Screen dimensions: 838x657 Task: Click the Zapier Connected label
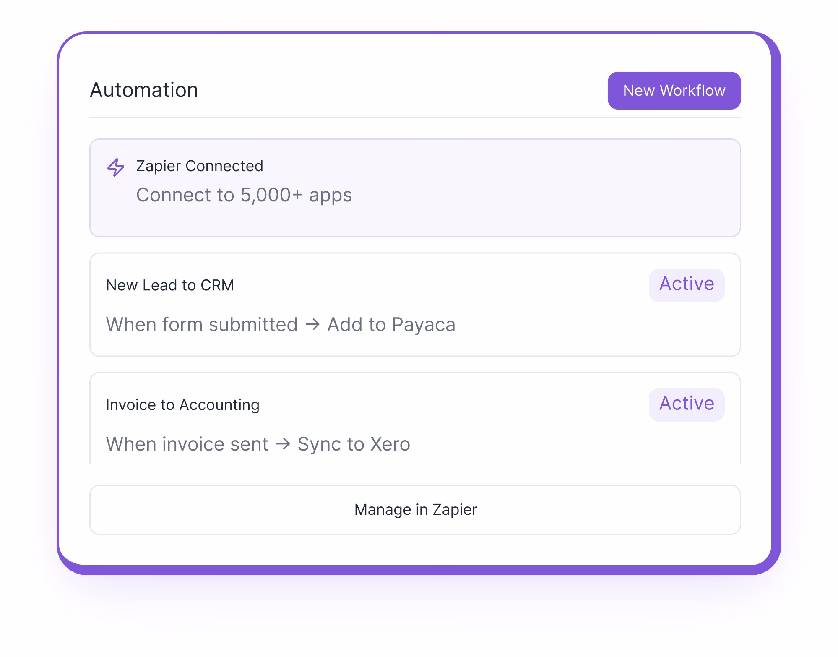pos(199,166)
